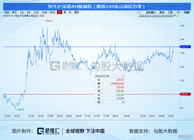Expand the 隐藏 hide menu
The height and width of the screenshot is (140, 194).
coord(186,12)
